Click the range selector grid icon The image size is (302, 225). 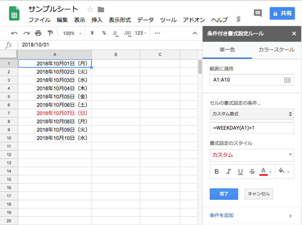[x=287, y=80]
